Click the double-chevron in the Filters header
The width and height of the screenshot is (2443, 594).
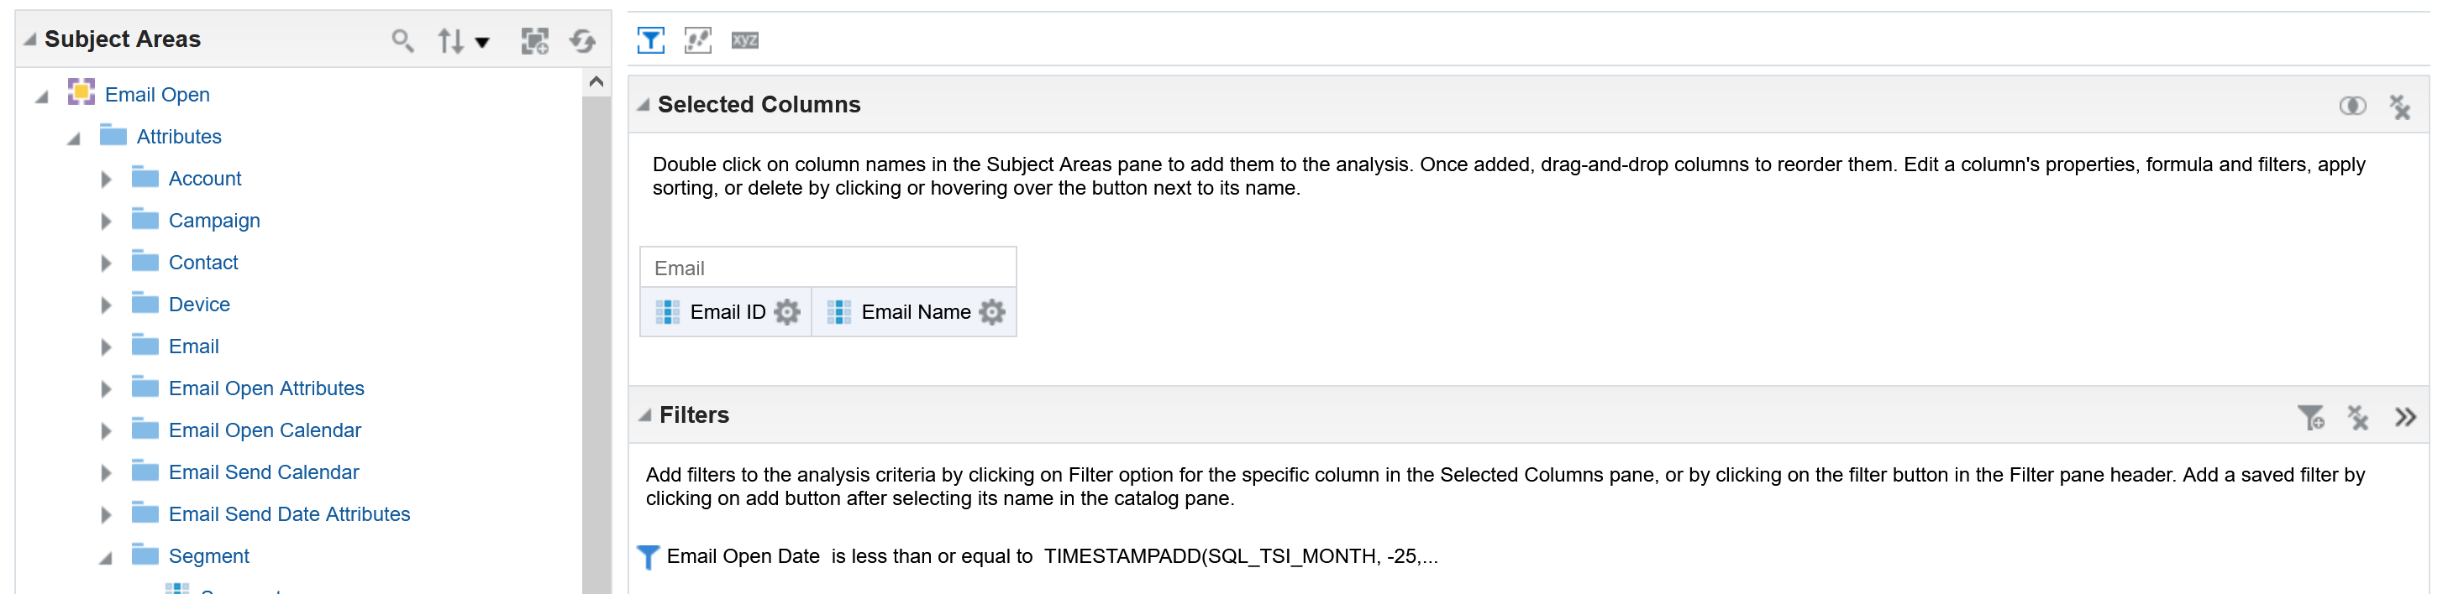(2405, 417)
